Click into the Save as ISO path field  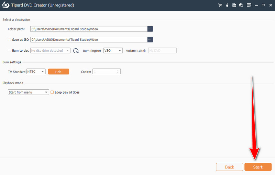89,40
